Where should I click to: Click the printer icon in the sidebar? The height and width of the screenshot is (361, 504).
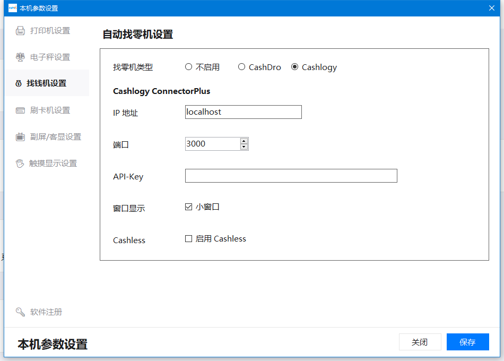20,31
